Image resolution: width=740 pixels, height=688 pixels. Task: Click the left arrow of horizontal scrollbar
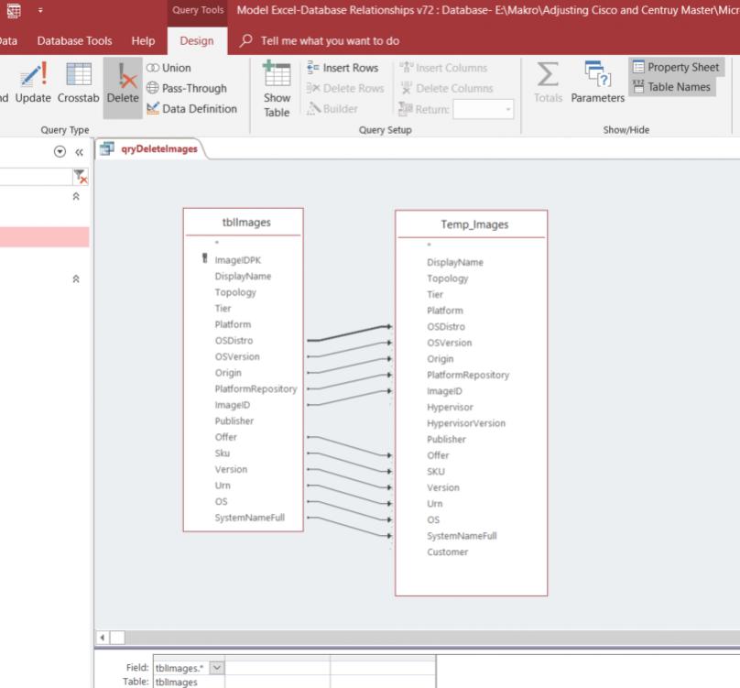[x=103, y=637]
